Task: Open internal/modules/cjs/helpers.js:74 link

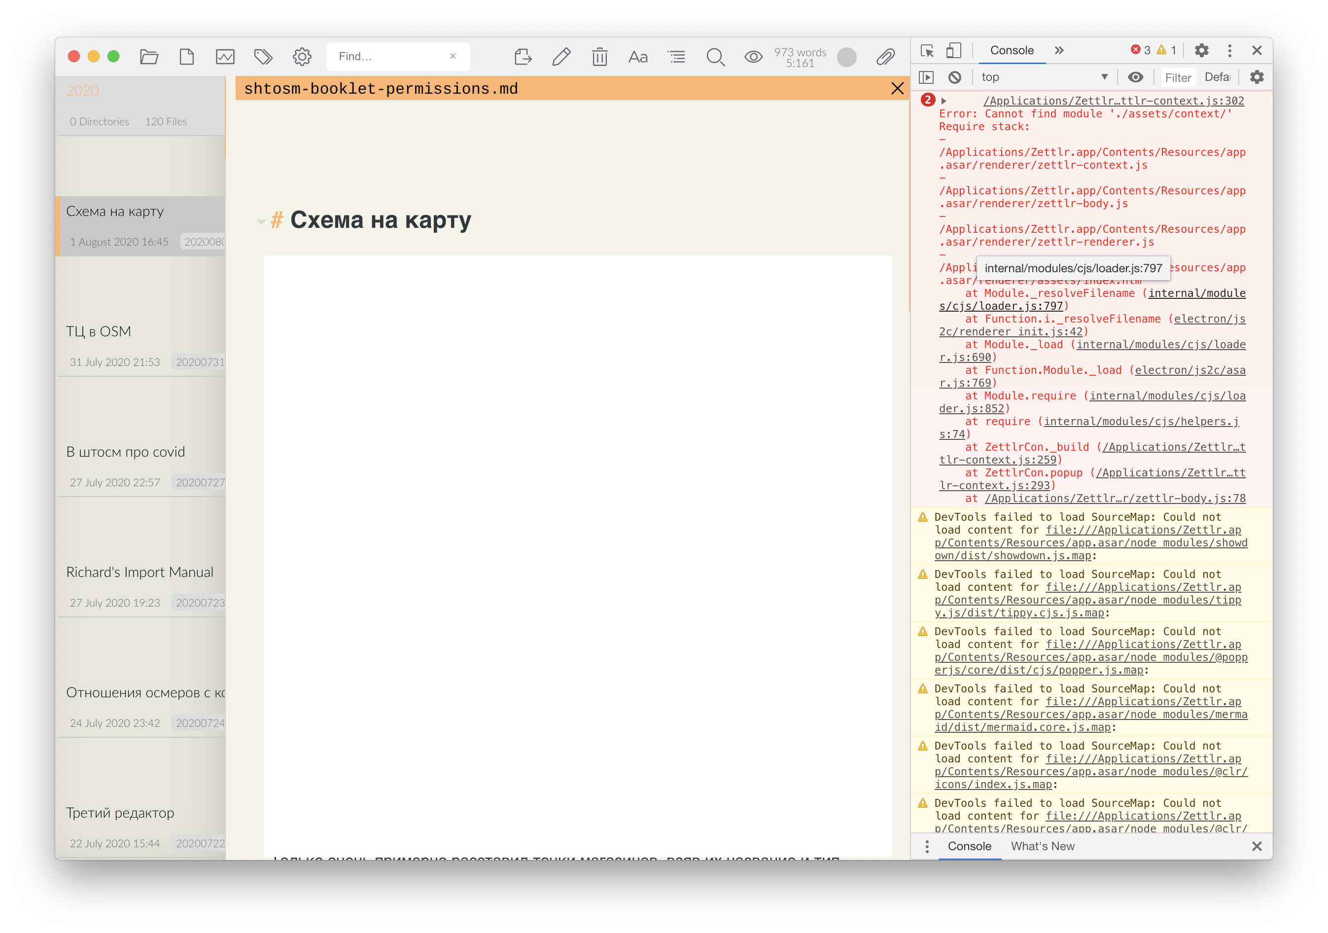Action: 1089,428
